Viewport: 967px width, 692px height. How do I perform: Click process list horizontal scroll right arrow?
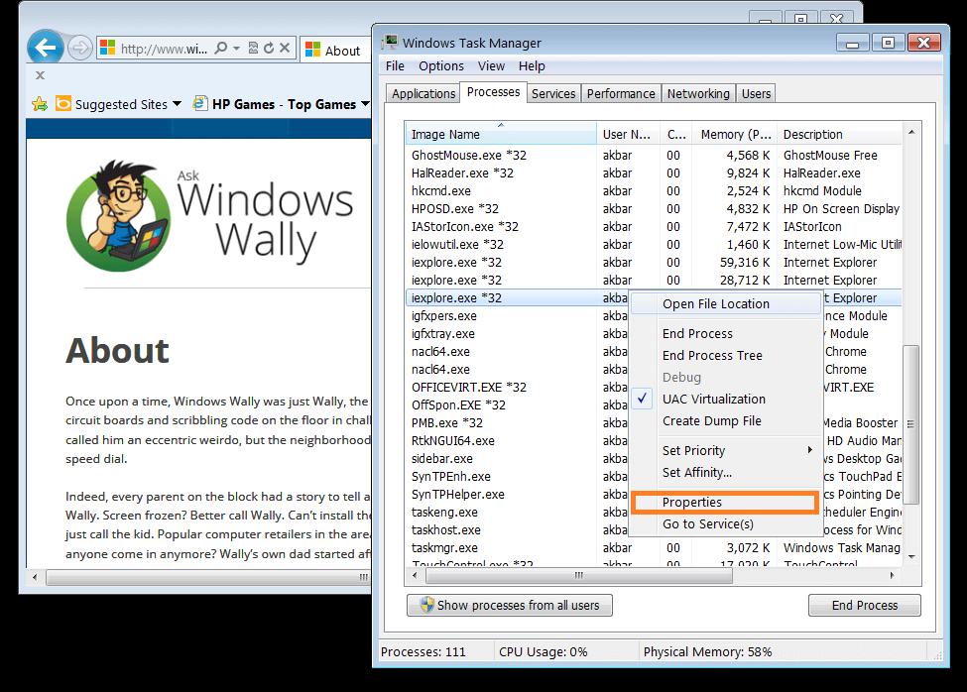click(892, 576)
